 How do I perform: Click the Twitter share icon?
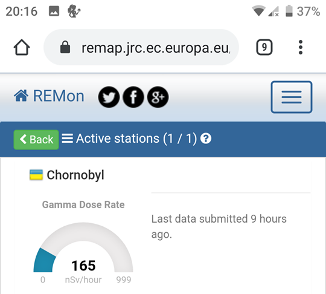[109, 97]
